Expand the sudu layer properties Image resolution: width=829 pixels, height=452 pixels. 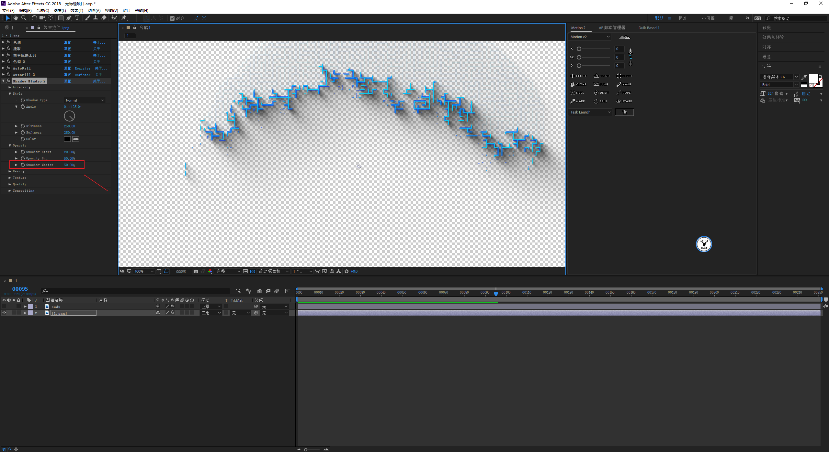click(x=25, y=307)
